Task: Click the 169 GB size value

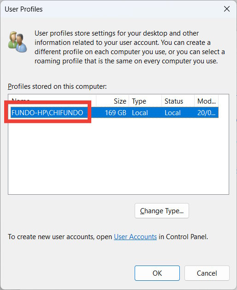Action: coord(116,113)
